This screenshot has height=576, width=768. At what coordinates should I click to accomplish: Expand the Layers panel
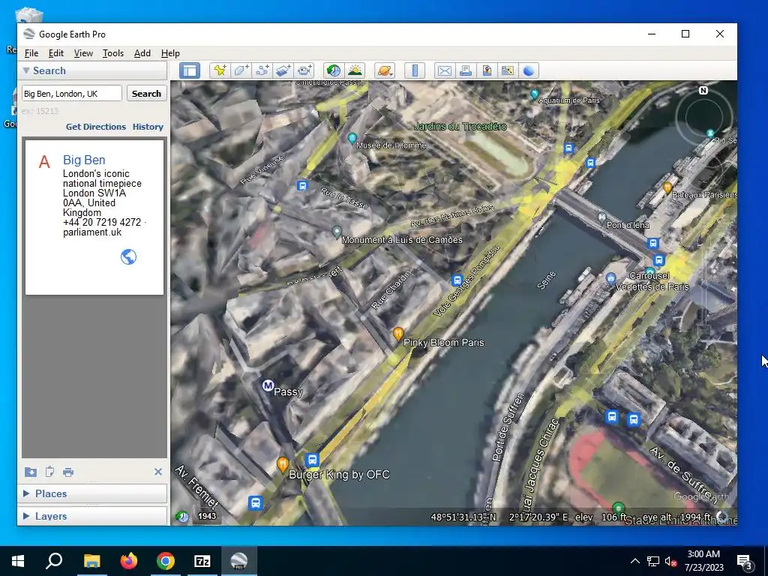point(26,516)
